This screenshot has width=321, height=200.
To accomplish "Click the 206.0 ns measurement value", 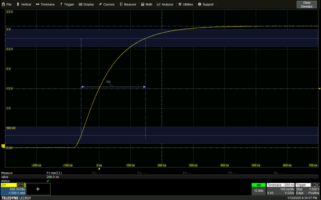I will [x=53, y=177].
